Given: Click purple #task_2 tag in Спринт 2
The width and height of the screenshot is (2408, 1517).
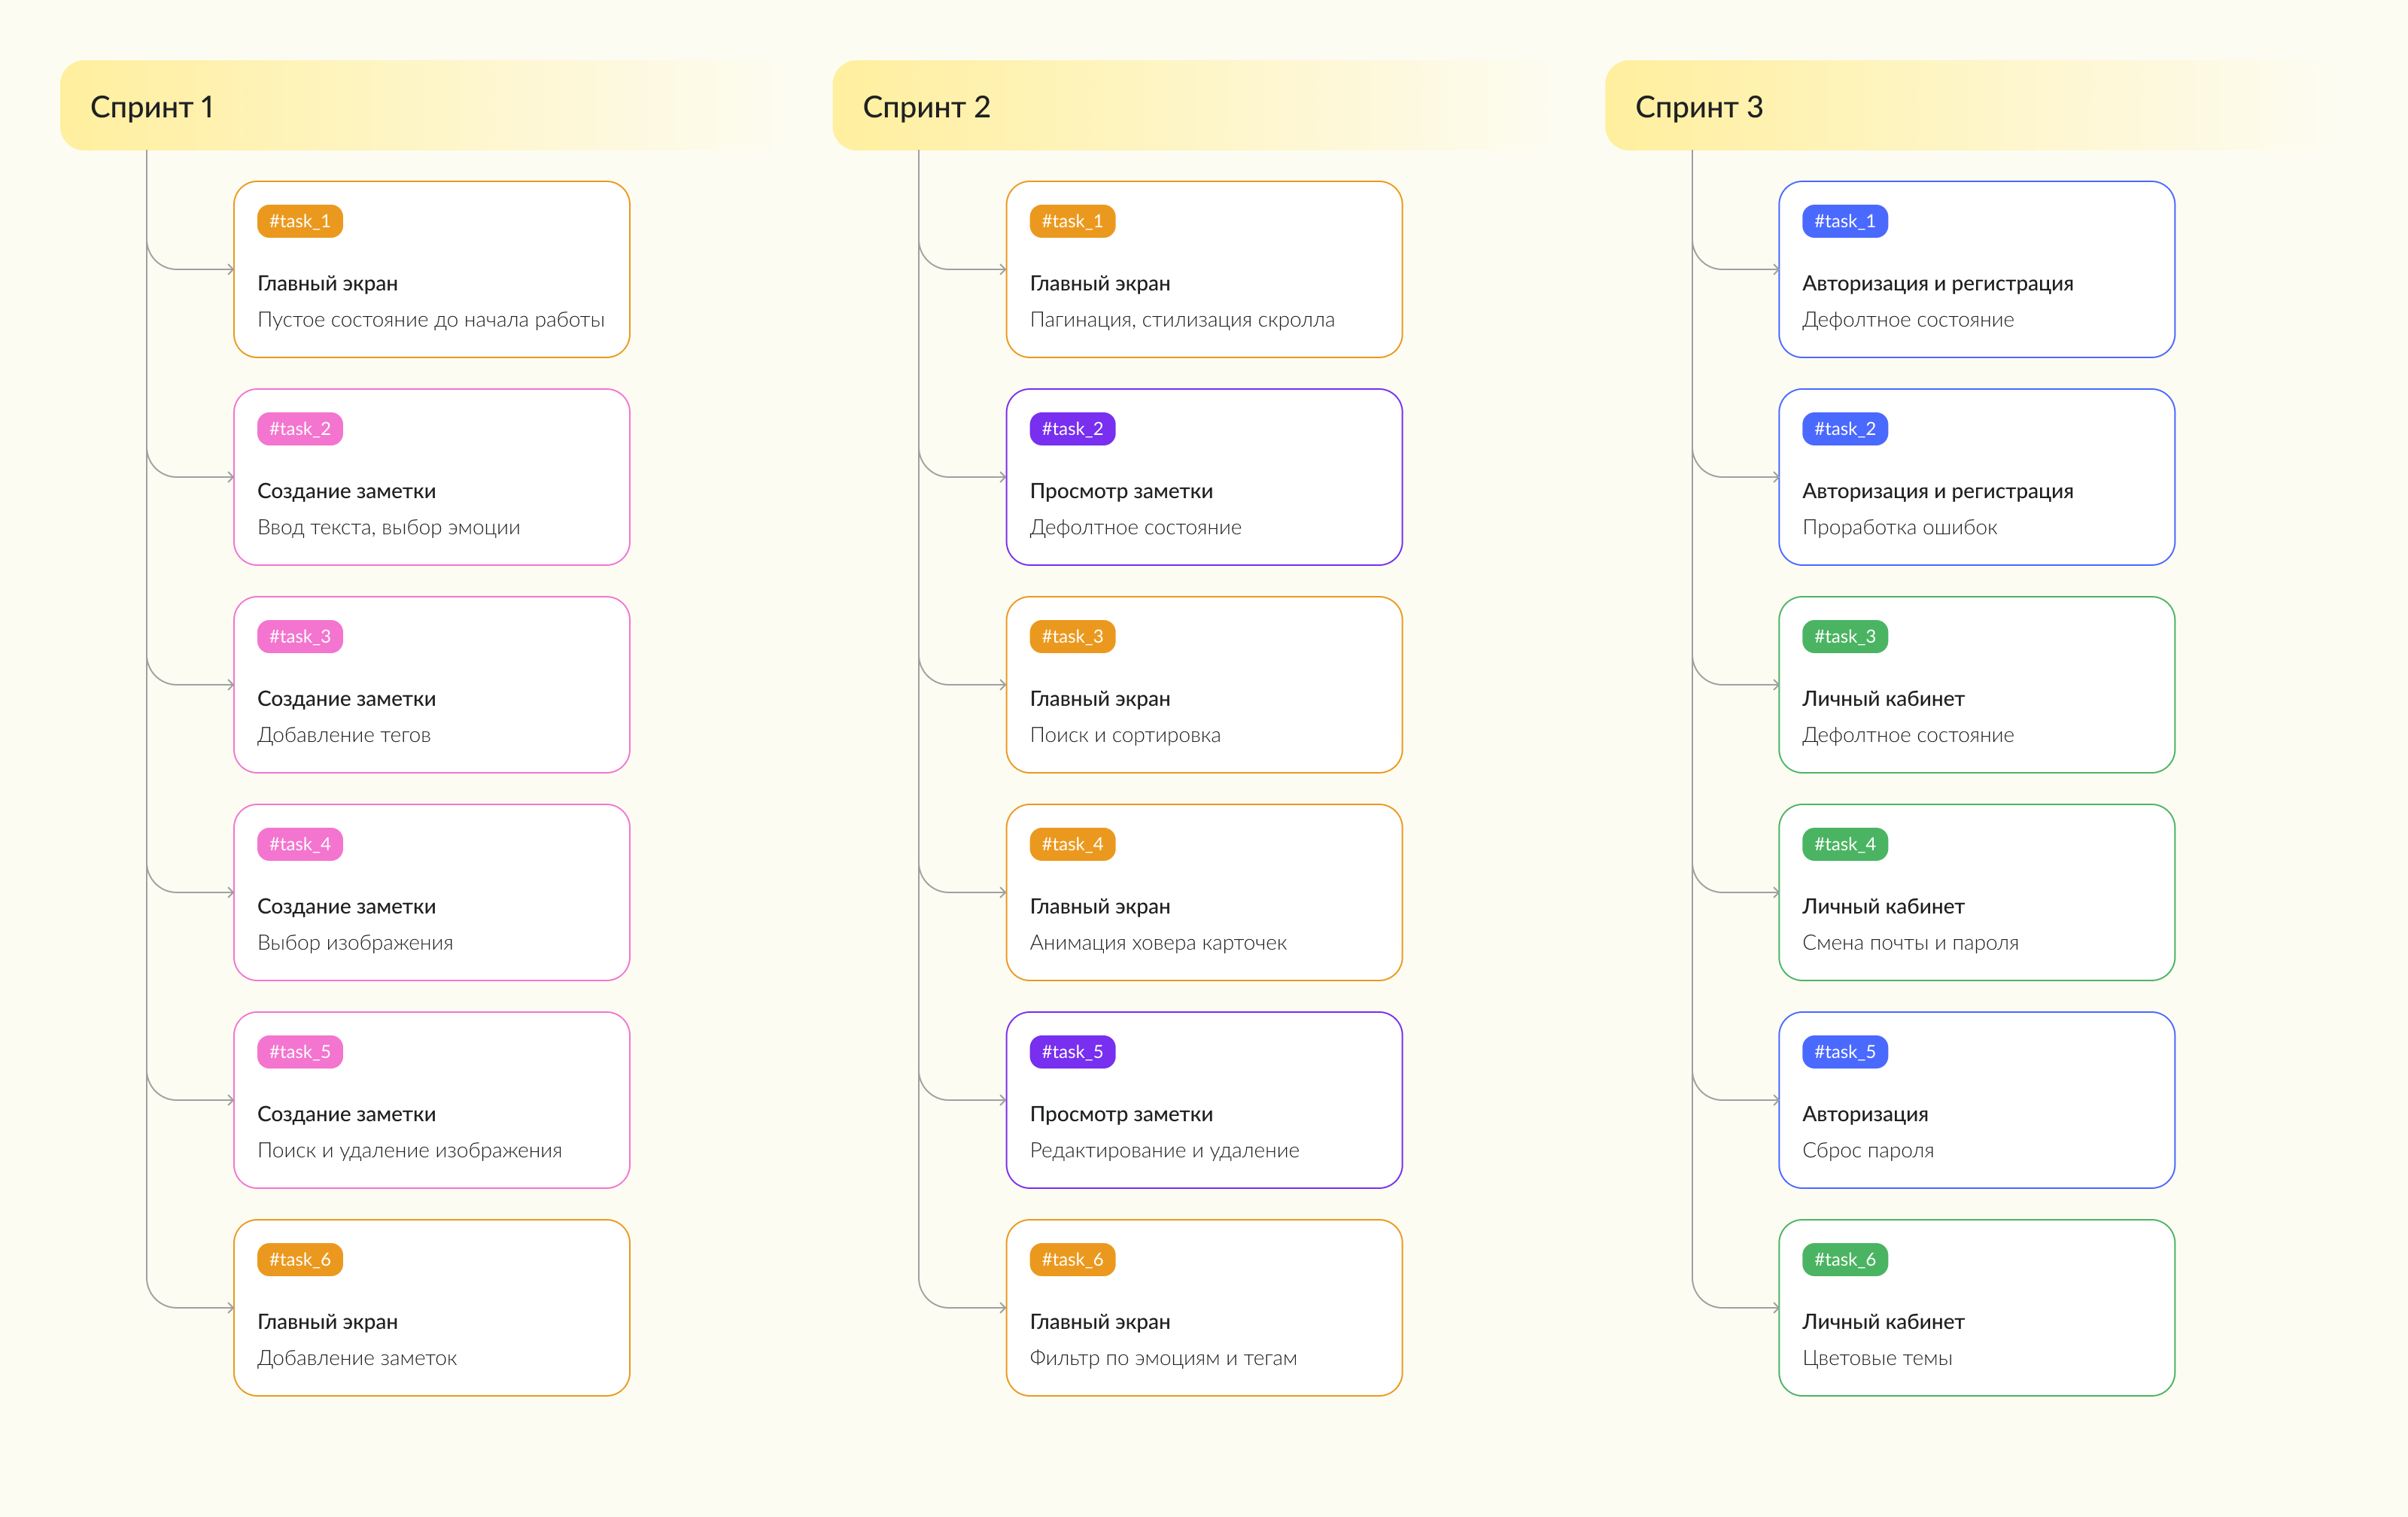Looking at the screenshot, I should point(1072,429).
